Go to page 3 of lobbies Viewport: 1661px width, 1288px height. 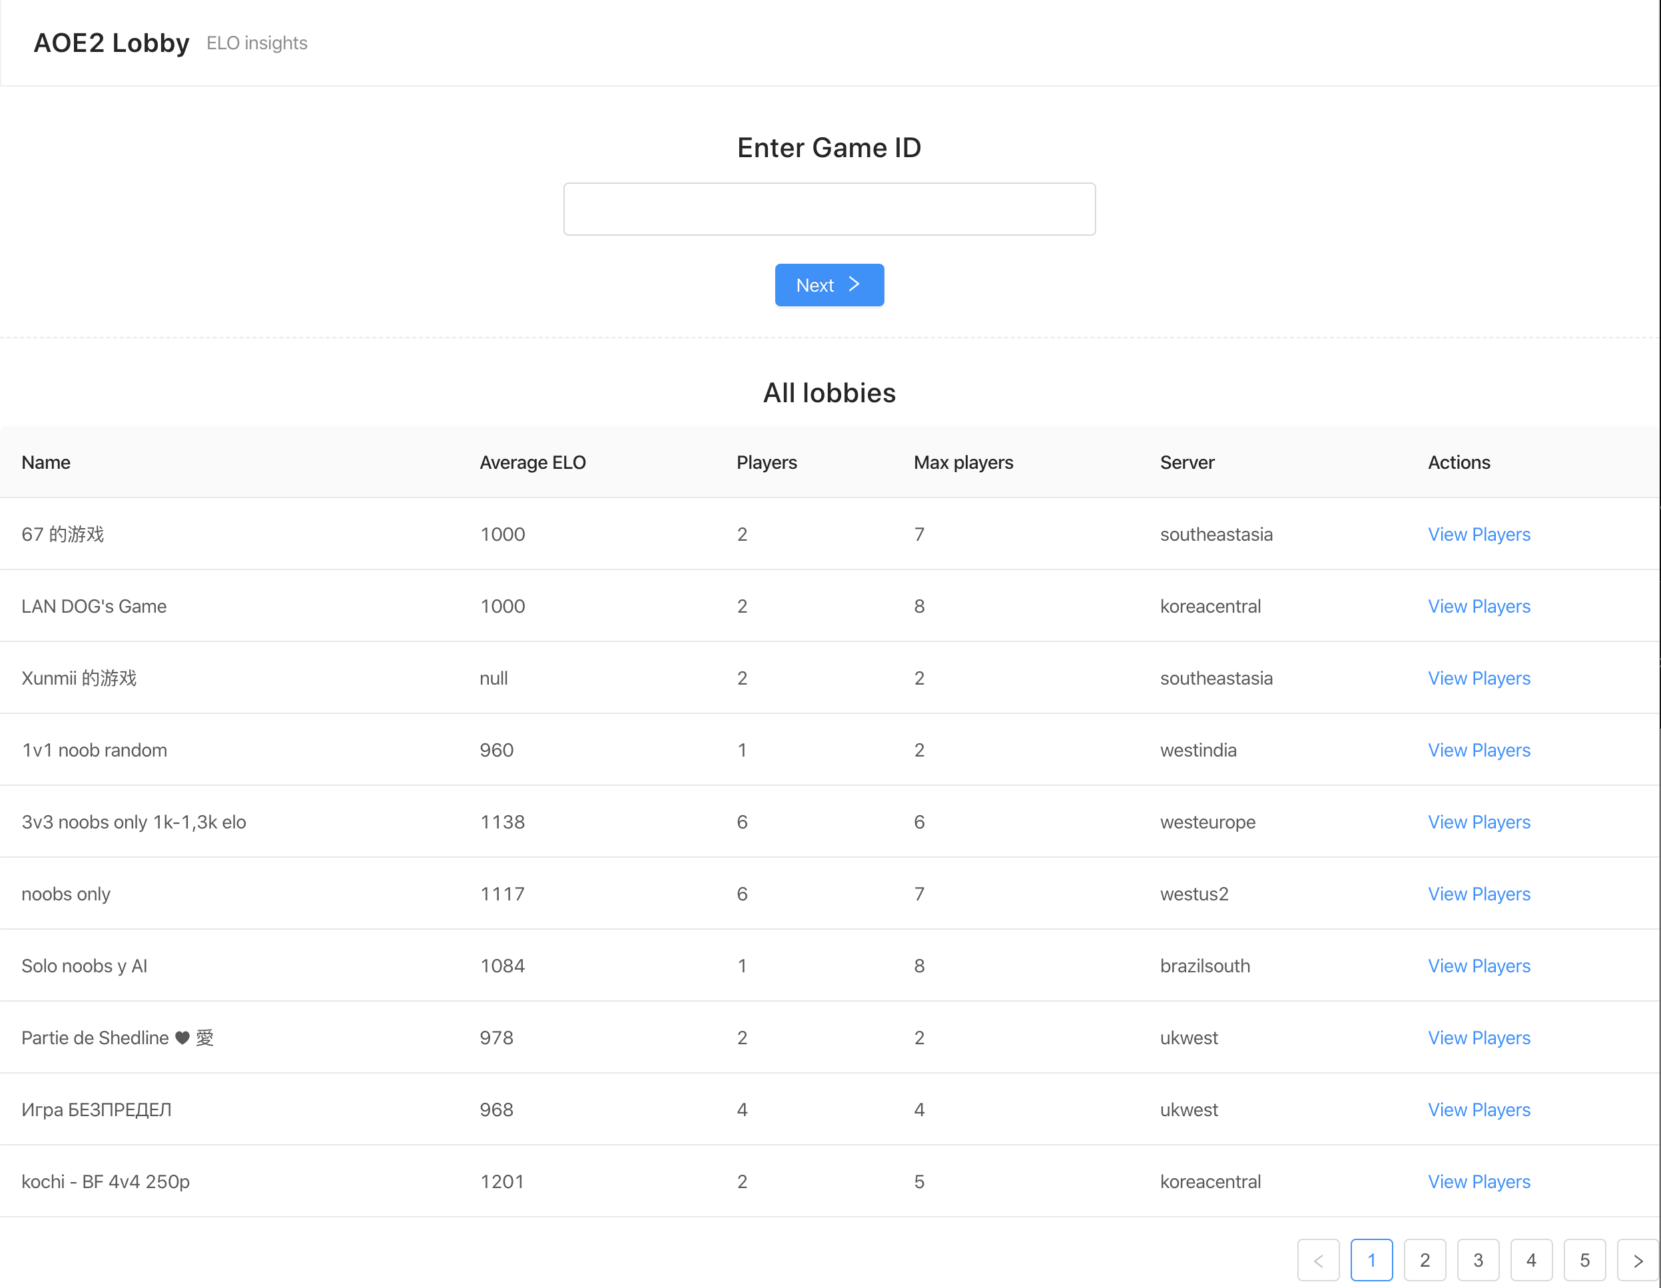click(1478, 1261)
